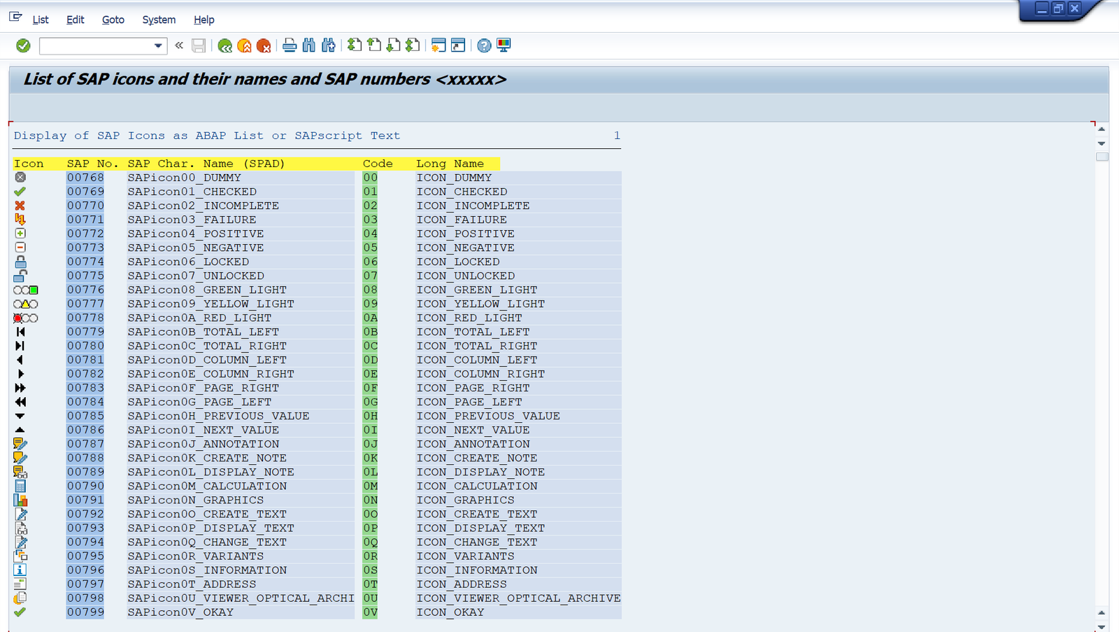Click the green Back button
The height and width of the screenshot is (632, 1119).
click(x=224, y=45)
